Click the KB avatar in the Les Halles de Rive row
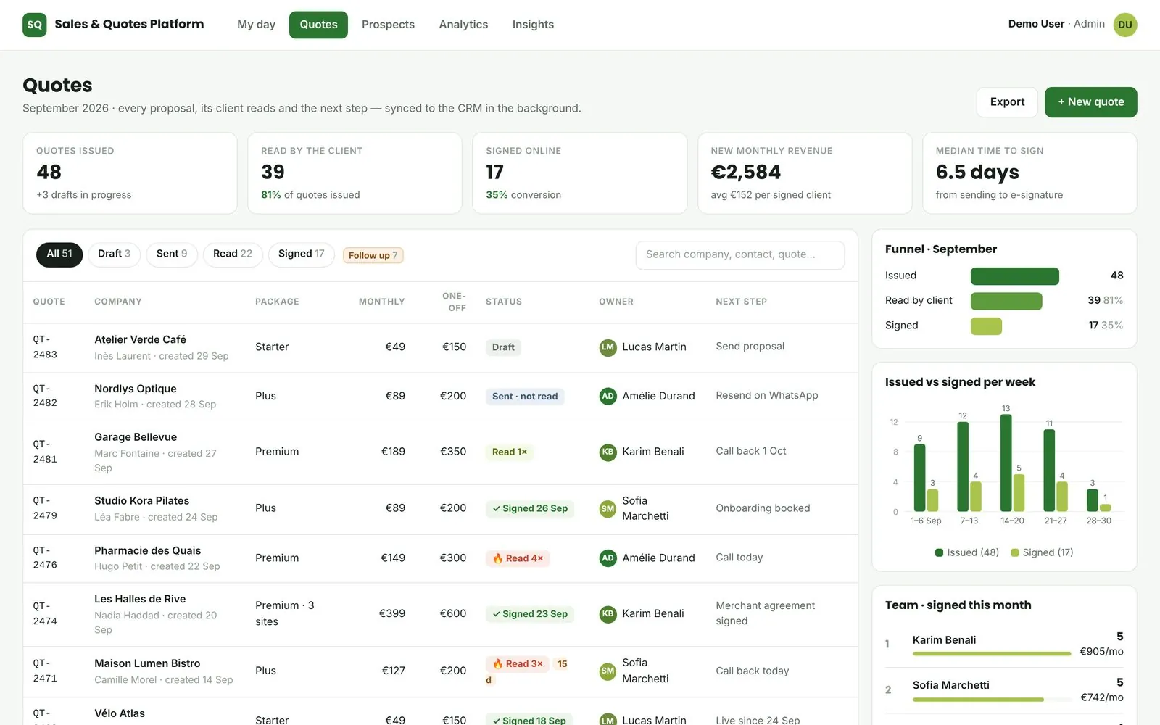The image size is (1160, 725). click(608, 613)
